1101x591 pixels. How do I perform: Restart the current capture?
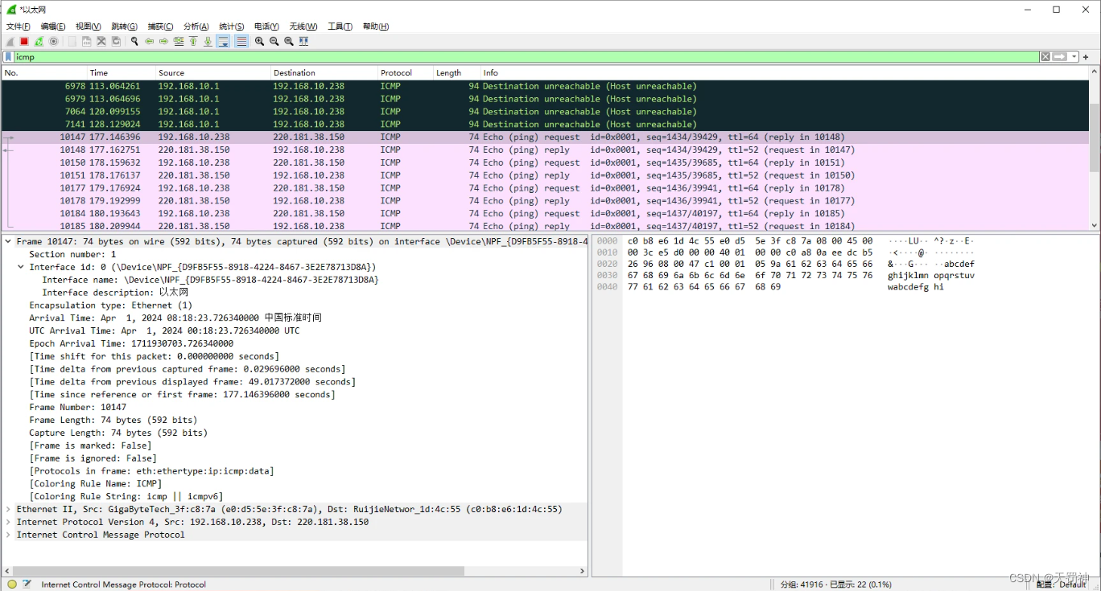(x=39, y=41)
